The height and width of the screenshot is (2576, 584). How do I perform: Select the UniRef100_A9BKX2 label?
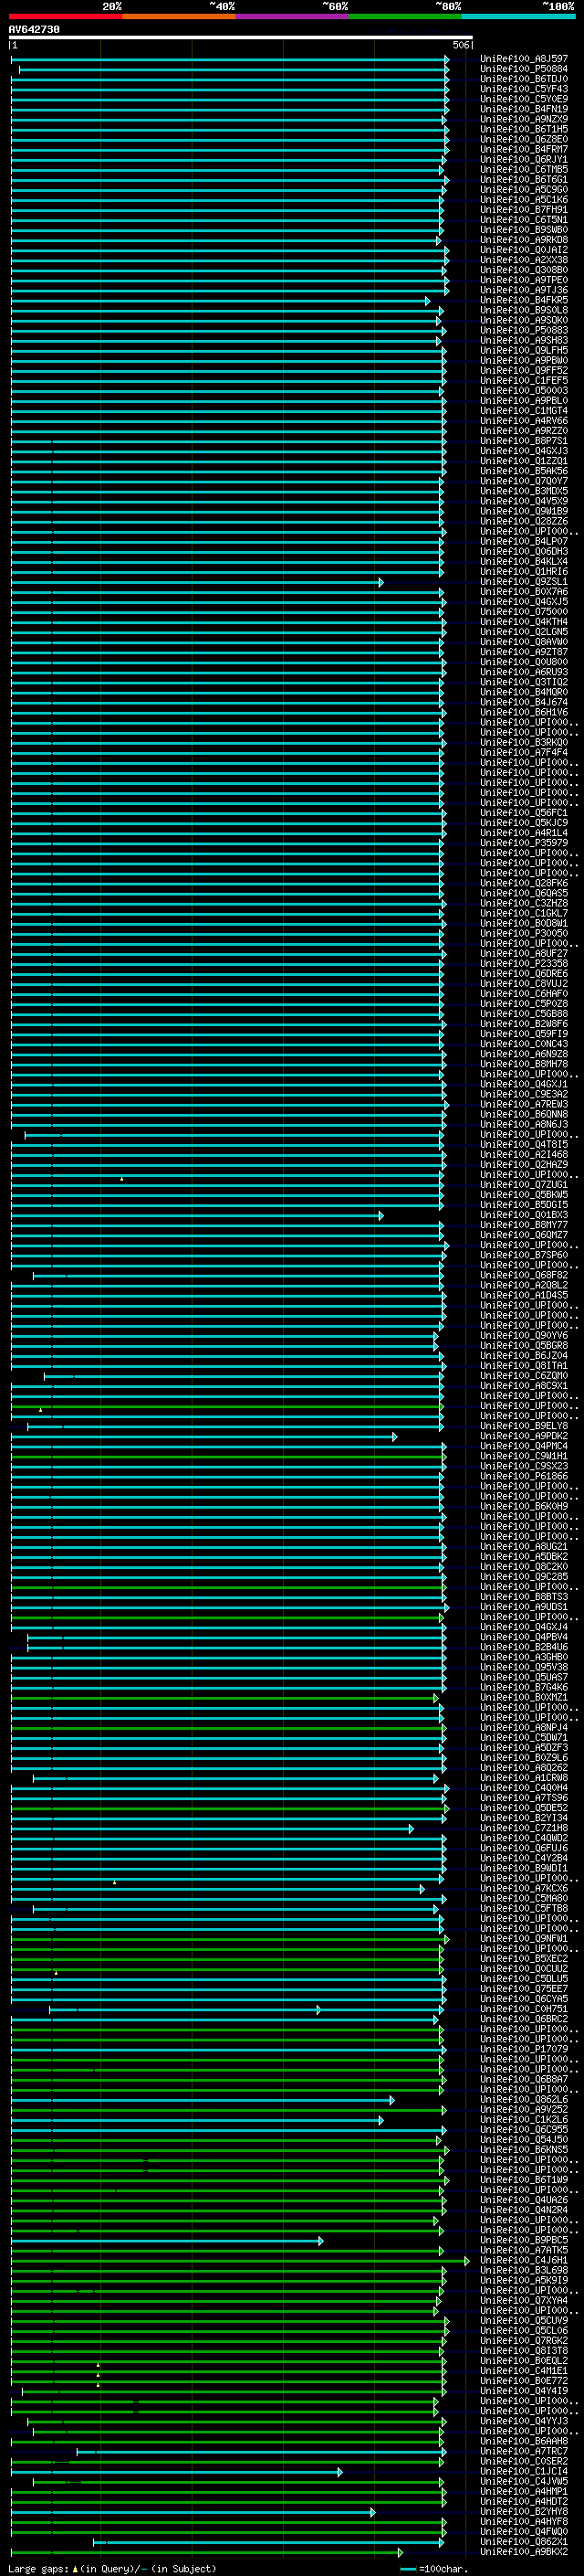tap(524, 2553)
